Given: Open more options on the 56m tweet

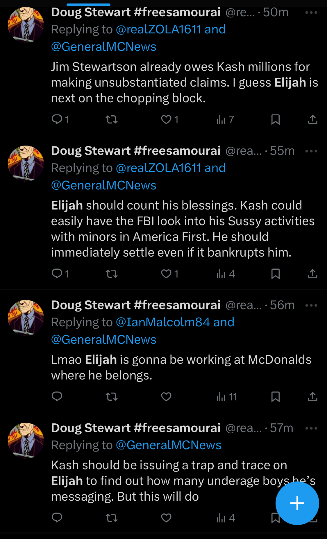Looking at the screenshot, I should point(311,305).
